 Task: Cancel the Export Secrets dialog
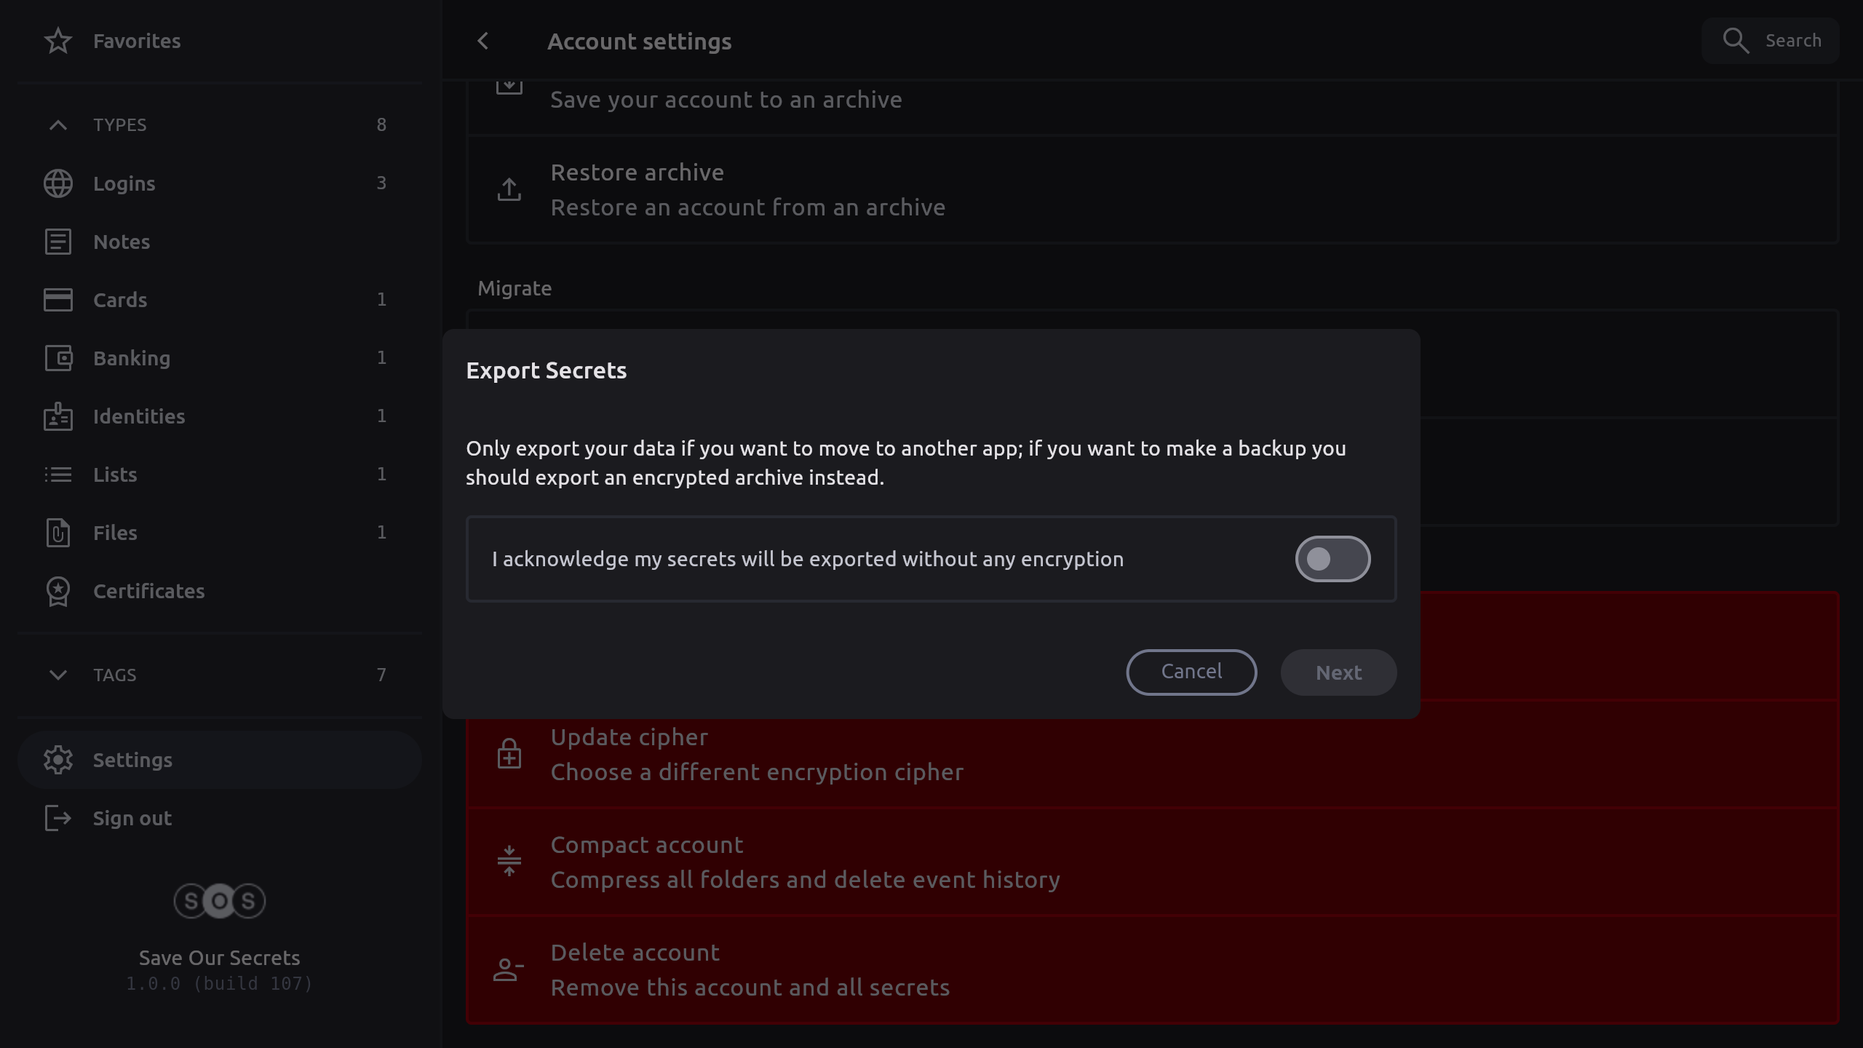pos(1191,672)
